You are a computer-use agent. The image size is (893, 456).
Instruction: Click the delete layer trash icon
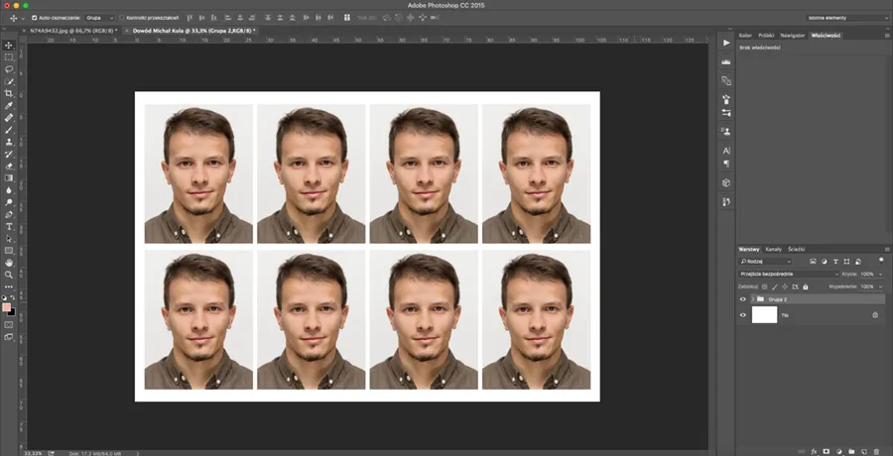point(877,449)
